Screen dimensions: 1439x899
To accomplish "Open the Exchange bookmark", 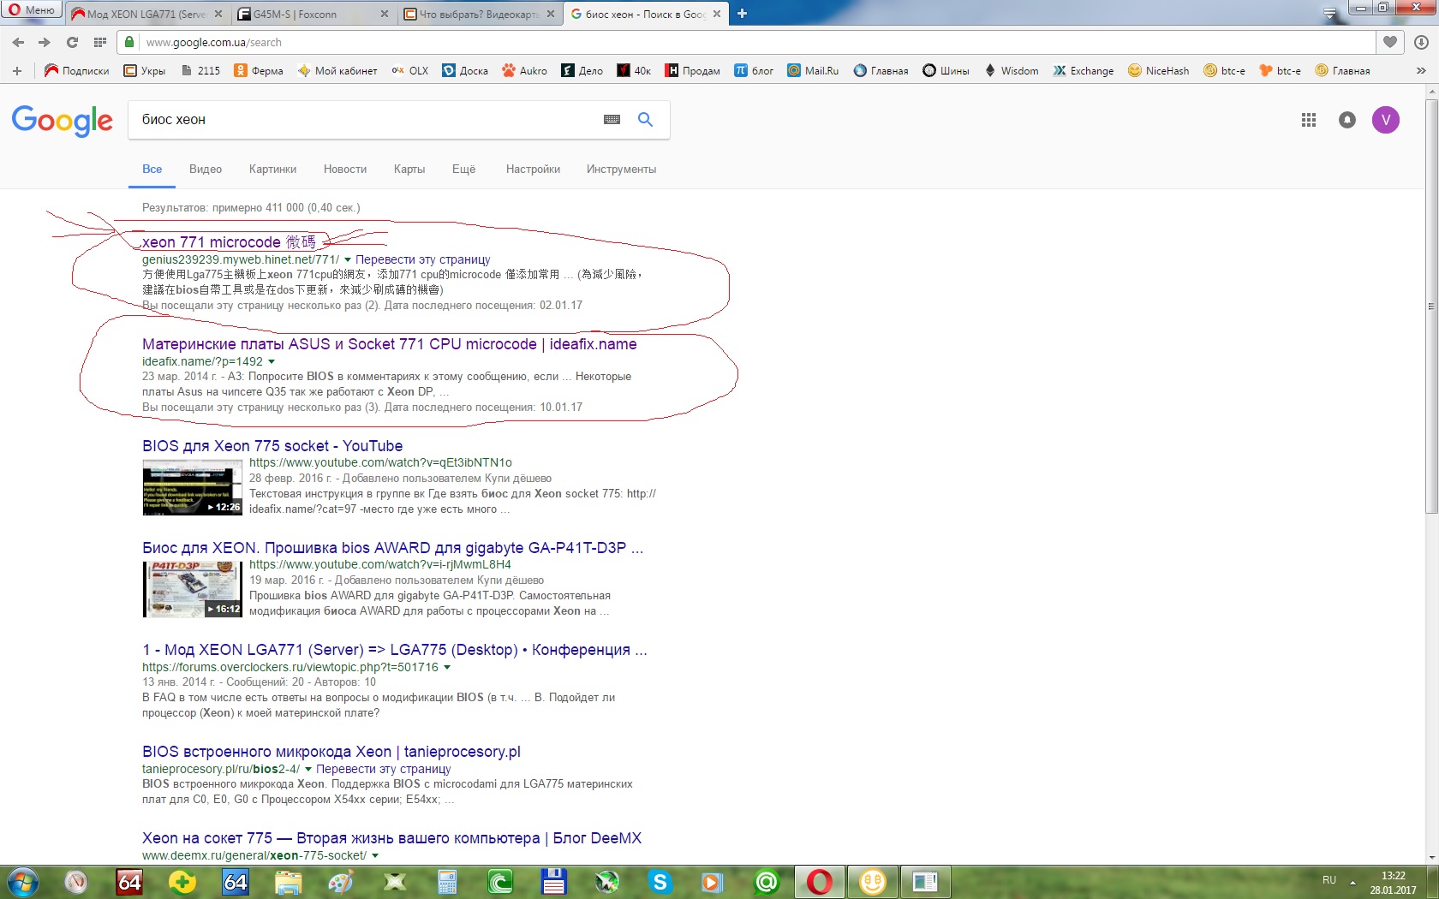I will pos(1084,71).
